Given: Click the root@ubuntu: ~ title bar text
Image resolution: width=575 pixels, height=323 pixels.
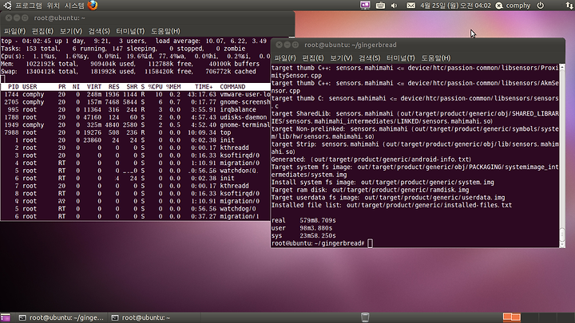Looking at the screenshot, I should point(59,18).
